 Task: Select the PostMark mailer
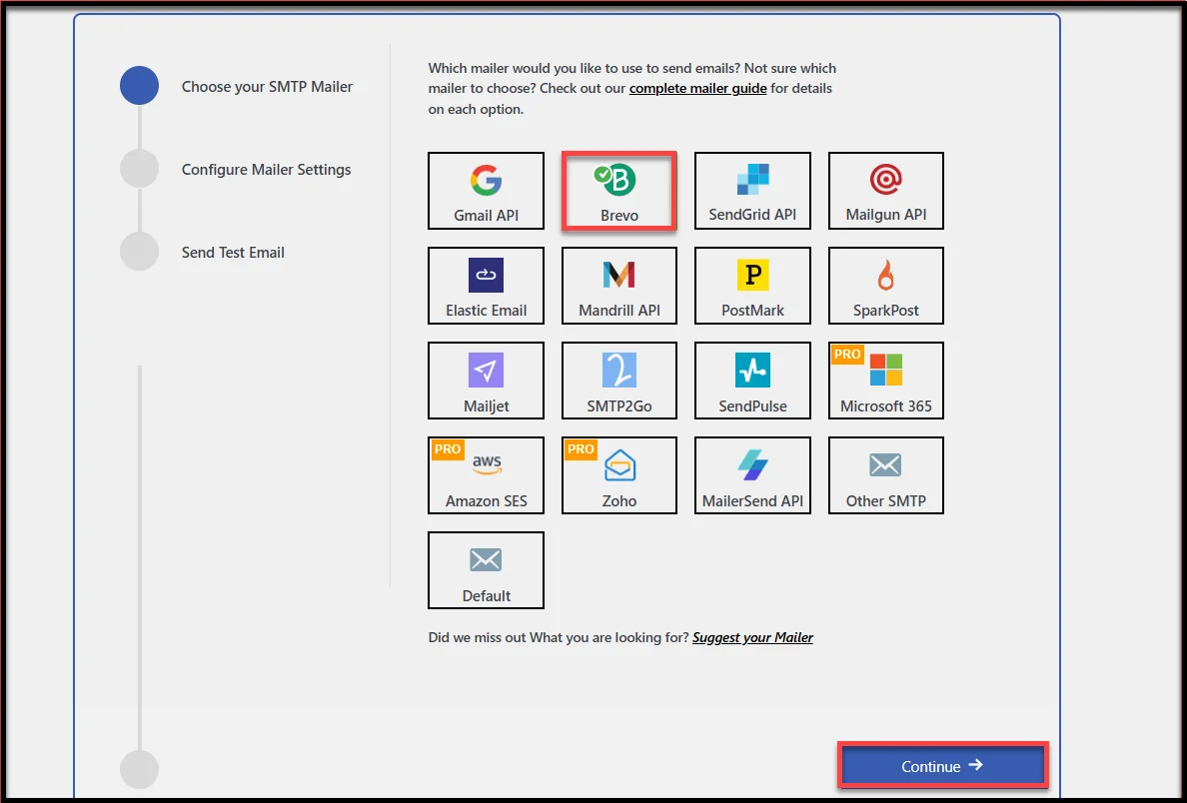click(752, 286)
